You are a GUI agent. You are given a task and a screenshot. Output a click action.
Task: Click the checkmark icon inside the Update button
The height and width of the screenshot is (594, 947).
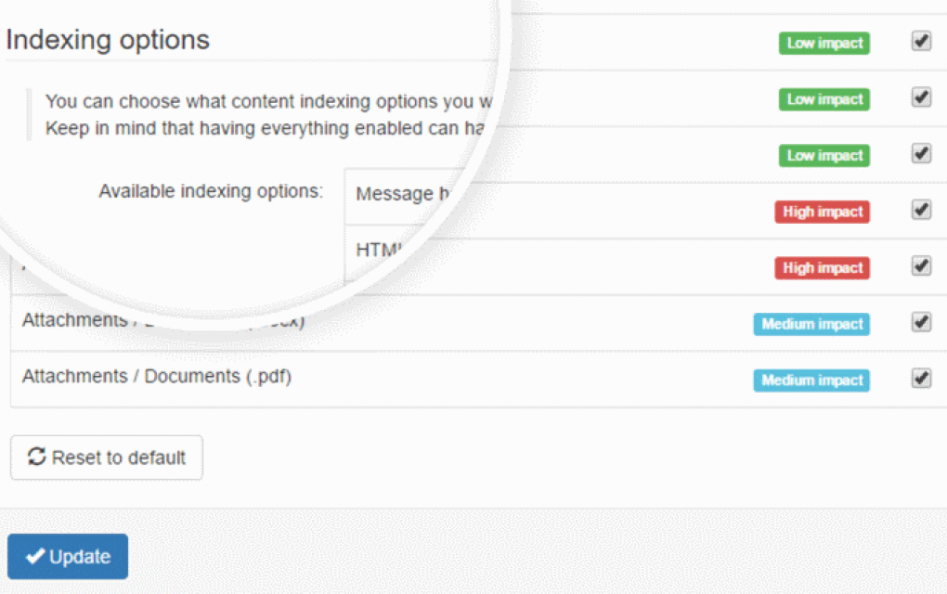click(37, 556)
